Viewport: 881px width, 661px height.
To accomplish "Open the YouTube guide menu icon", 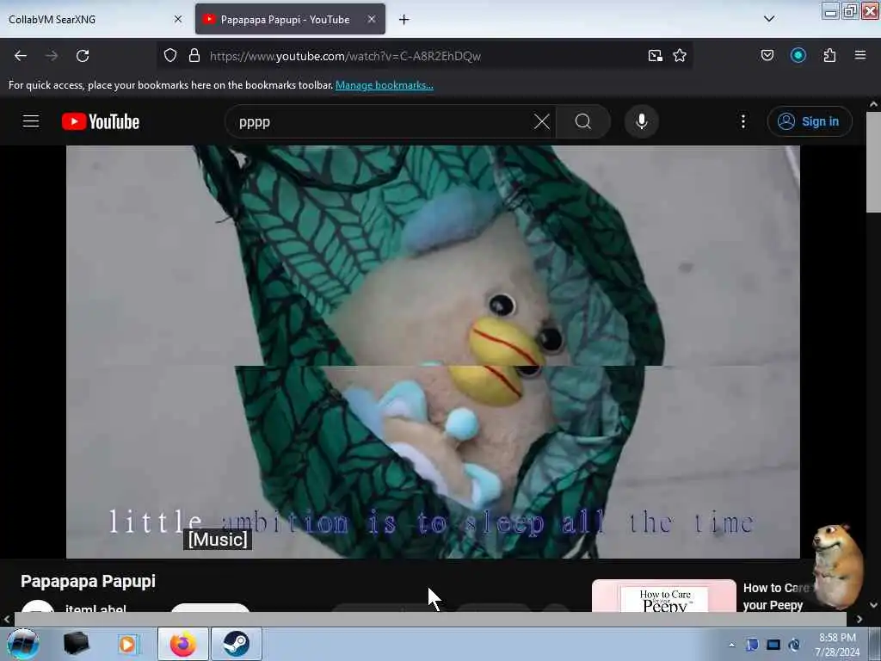I will (x=31, y=121).
